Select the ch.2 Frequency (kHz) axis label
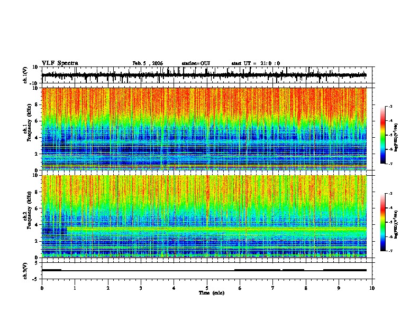This screenshot has height=323, width=419. tap(29, 210)
